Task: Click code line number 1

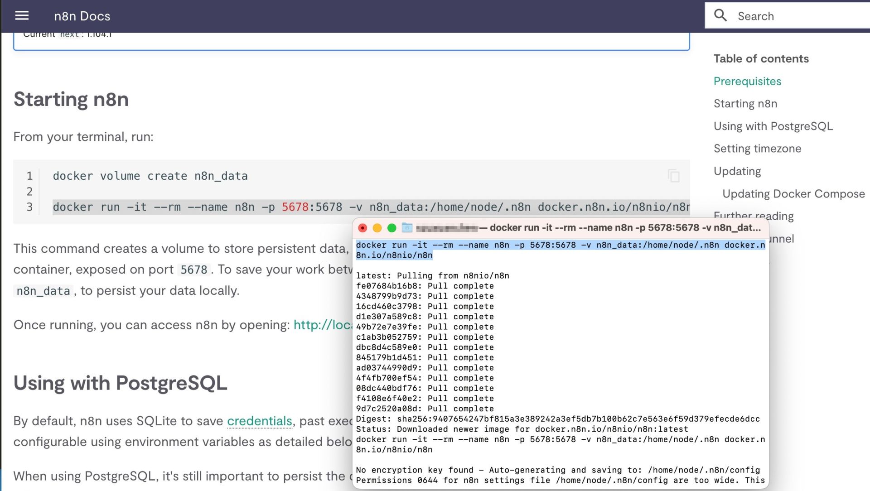Action: click(29, 176)
